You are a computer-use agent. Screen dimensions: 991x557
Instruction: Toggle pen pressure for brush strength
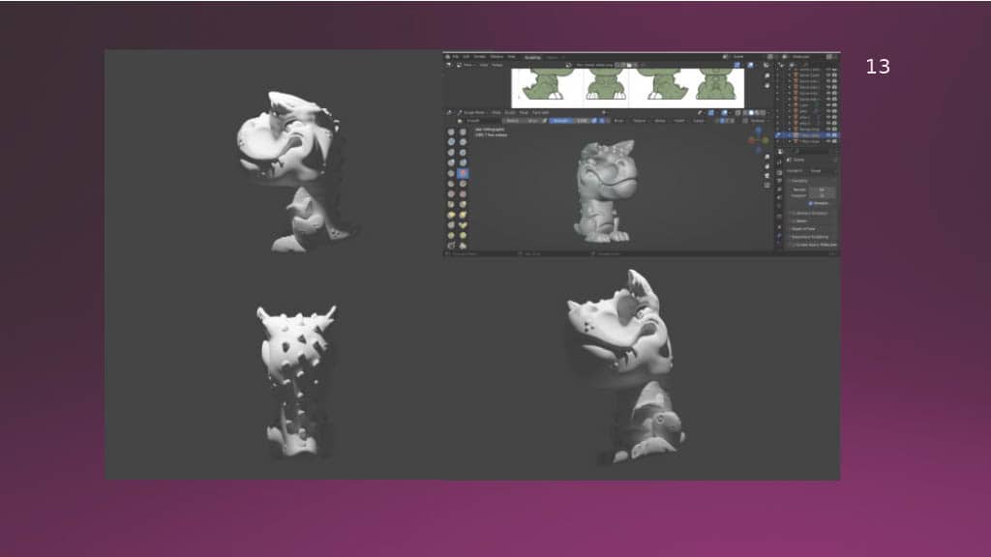pyautogui.click(x=594, y=121)
